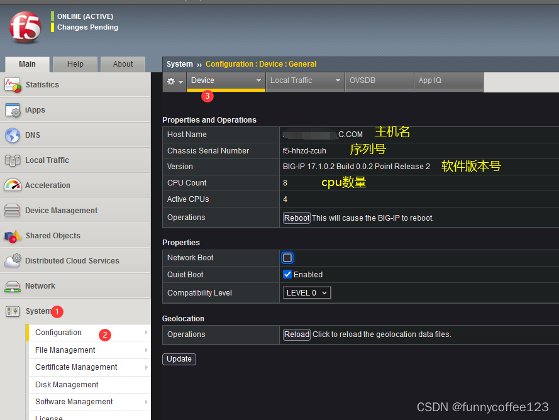Click the Local Traffic servers icon
Viewport: 559px width, 420px height.
13,160
